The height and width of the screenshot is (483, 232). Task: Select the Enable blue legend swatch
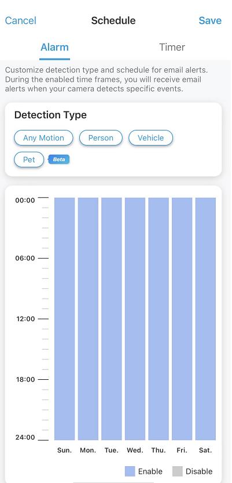[130, 471]
